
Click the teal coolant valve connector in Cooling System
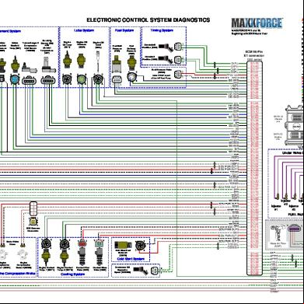tap(99, 243)
